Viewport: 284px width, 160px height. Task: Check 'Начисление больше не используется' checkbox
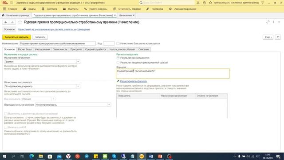pyautogui.click(x=118, y=44)
